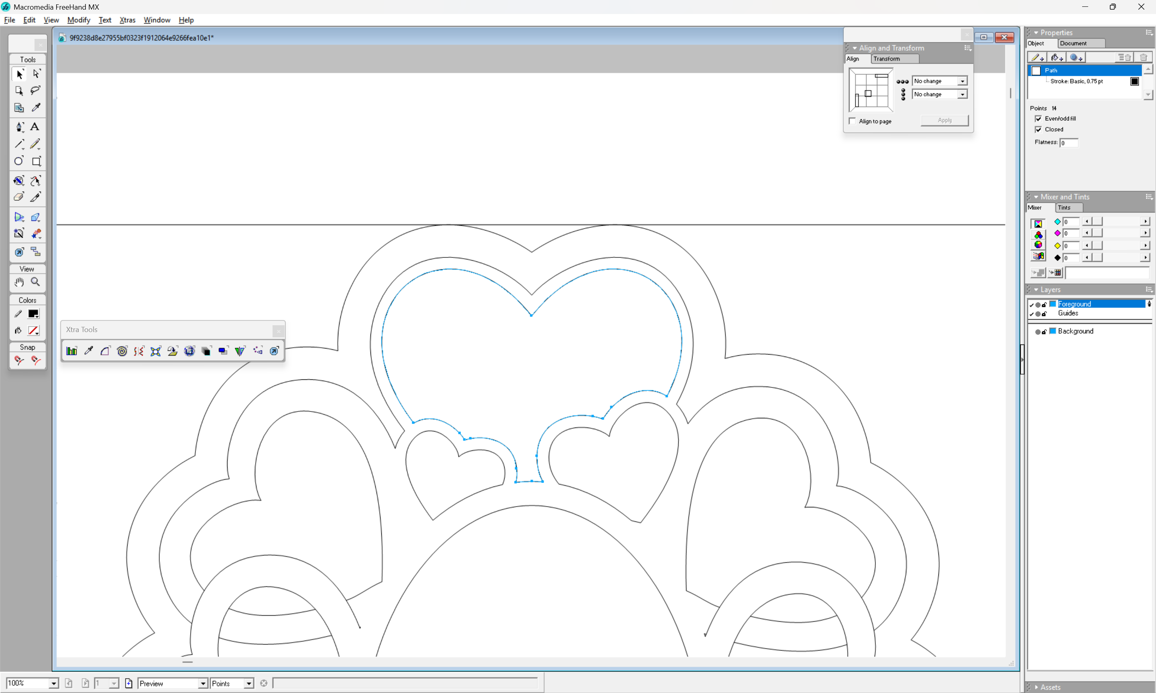Screen dimensions: 1156x693
Task: Enable the Align to page checkbox
Action: point(853,121)
